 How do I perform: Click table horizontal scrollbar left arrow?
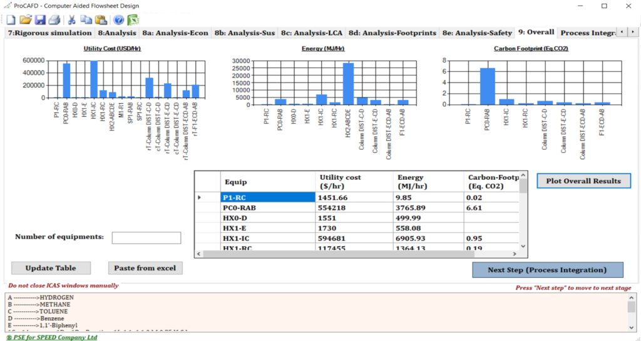[x=199, y=254]
